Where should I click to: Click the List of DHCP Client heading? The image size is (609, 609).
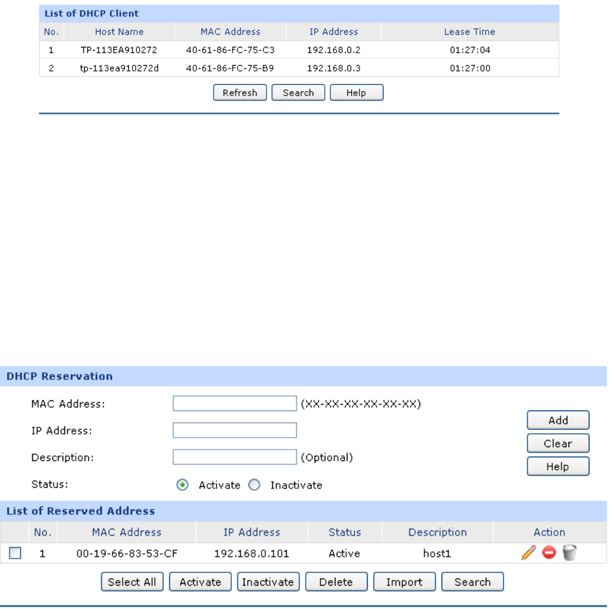pos(92,14)
